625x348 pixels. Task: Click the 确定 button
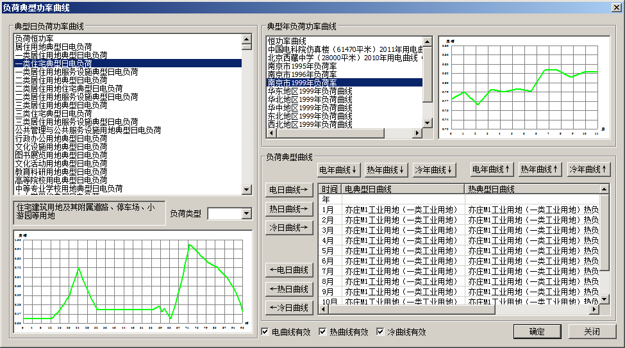537,331
